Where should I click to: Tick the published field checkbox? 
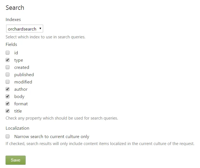point(8,74)
